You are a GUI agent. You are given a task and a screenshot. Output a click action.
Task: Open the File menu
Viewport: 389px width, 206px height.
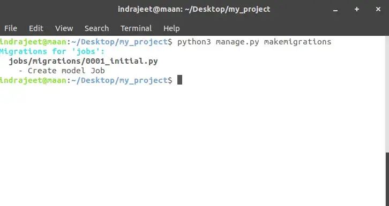(11, 28)
